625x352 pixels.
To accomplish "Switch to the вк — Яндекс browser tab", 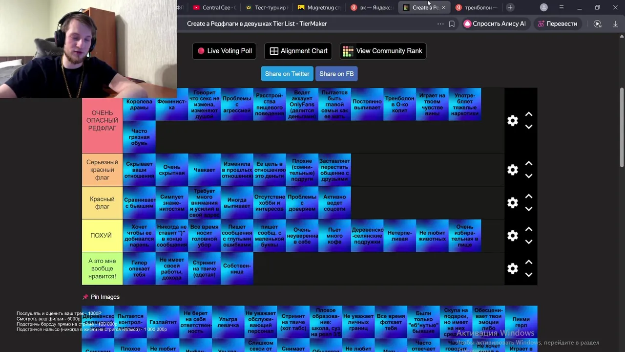I will pyautogui.click(x=372, y=7).
